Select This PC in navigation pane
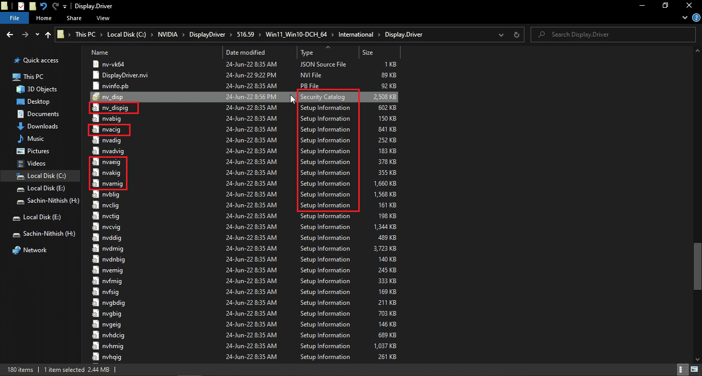702x376 pixels. 33,77
